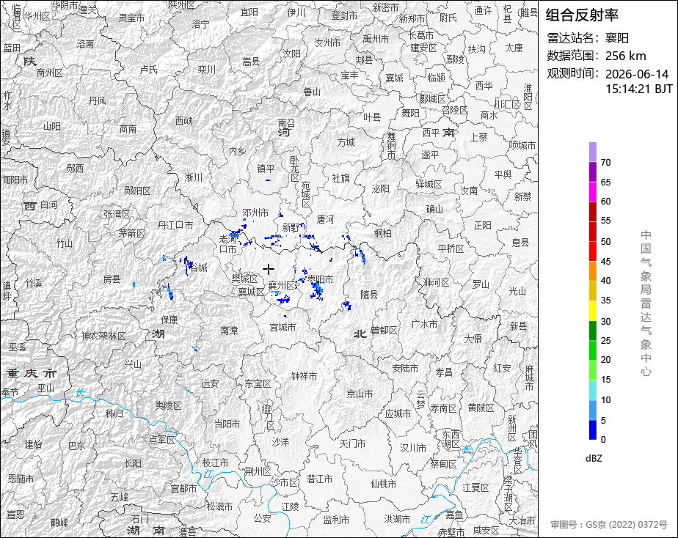
Task: Click the 郧阳区 label
Action: pos(137,191)
